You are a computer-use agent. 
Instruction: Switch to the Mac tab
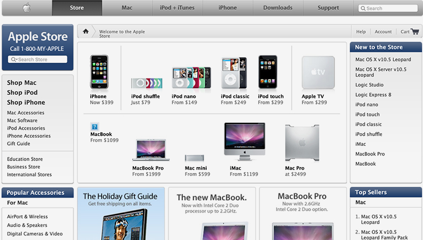[127, 8]
